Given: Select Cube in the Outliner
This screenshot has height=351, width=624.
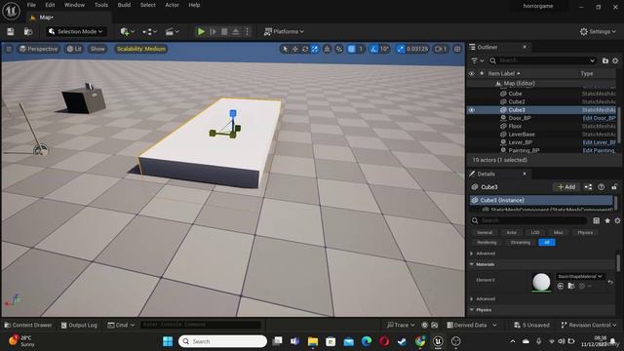Looking at the screenshot, I should 515,94.
